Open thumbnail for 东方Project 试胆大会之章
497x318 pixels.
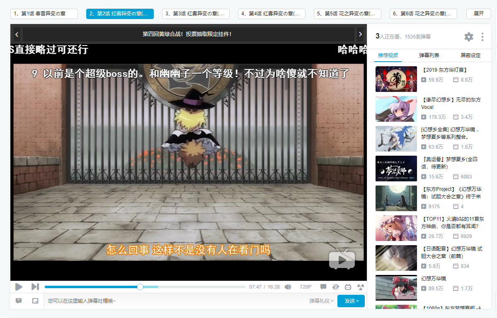[x=396, y=198]
